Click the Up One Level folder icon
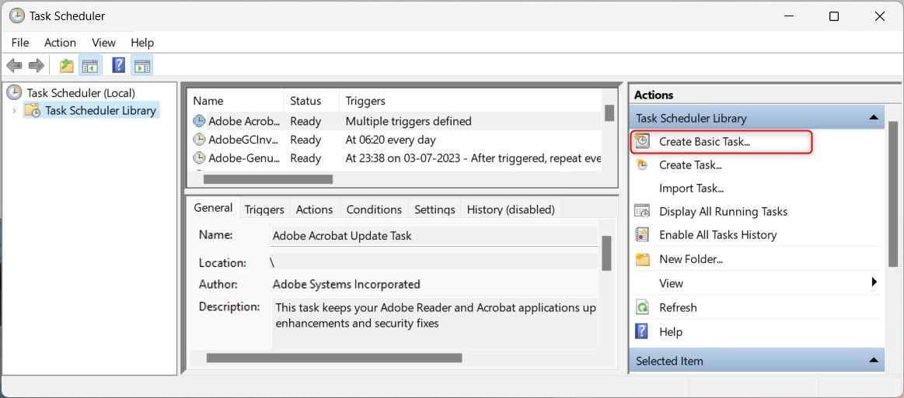904x398 pixels. [x=67, y=66]
